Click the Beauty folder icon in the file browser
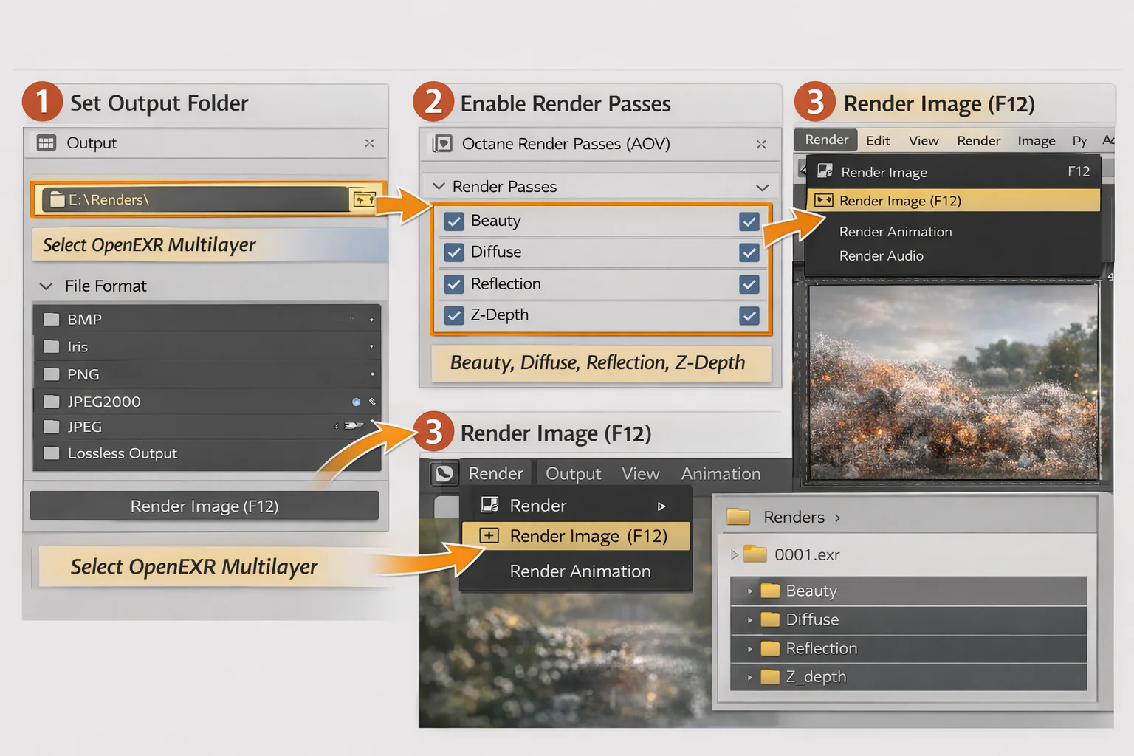The width and height of the screenshot is (1134, 756). 770,591
